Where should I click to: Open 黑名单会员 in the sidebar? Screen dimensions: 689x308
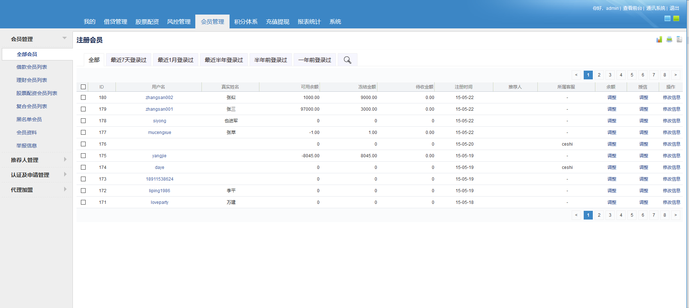click(29, 119)
